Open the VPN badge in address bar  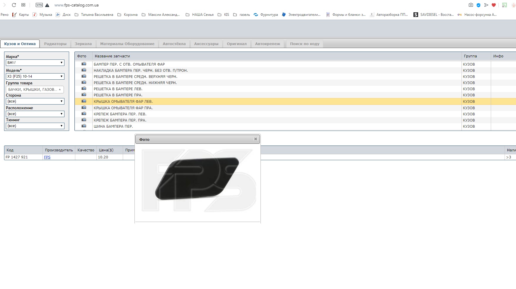pyautogui.click(x=39, y=5)
